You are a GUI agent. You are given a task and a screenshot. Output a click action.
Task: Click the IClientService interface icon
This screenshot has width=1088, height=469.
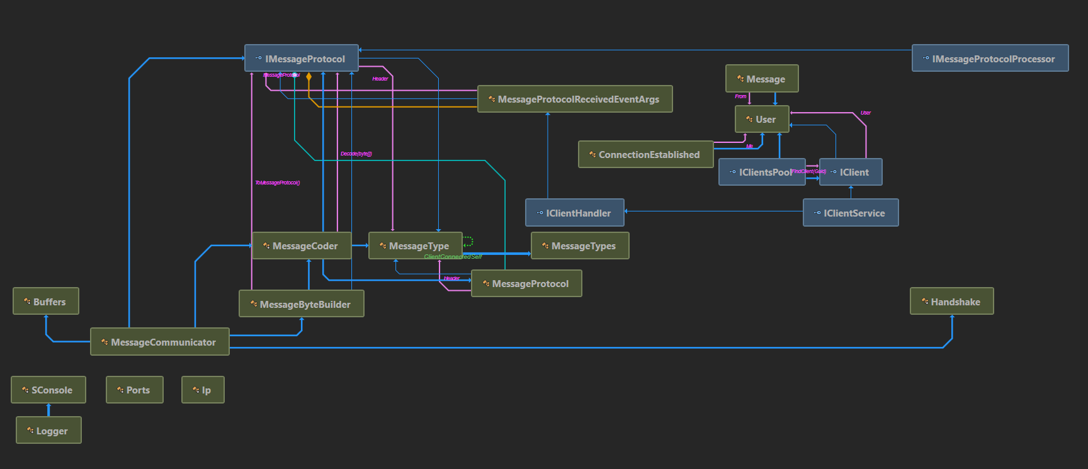817,213
